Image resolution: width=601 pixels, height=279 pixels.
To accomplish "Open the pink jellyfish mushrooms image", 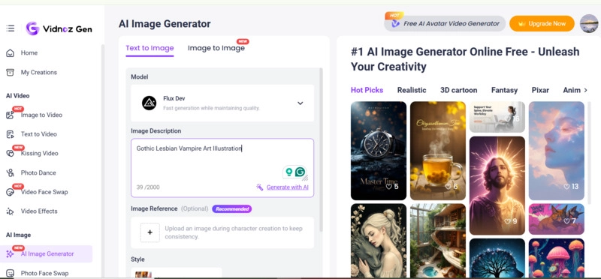I will pyautogui.click(x=557, y=258).
